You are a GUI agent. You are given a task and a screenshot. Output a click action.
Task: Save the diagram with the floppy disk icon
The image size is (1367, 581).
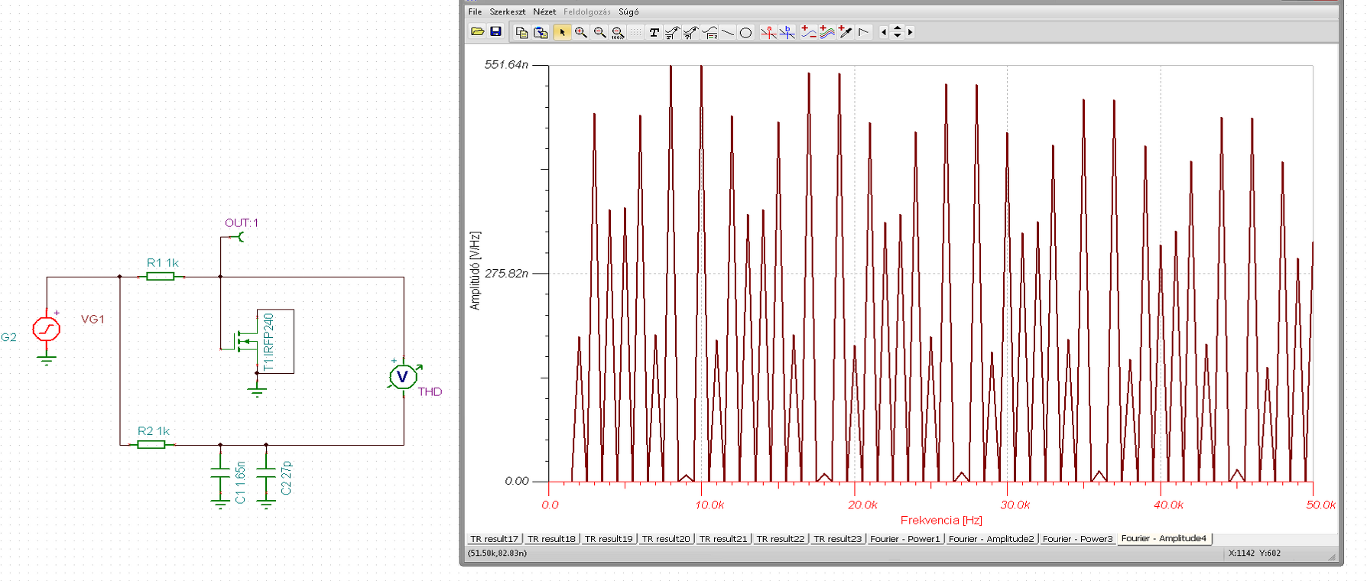click(495, 32)
